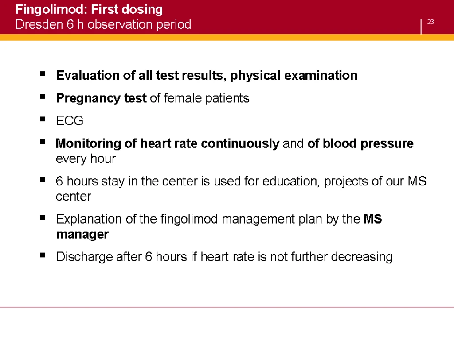454x340 pixels.
Task: Click the square bullet beside 'Pregnancy test'
Action: (x=43, y=97)
